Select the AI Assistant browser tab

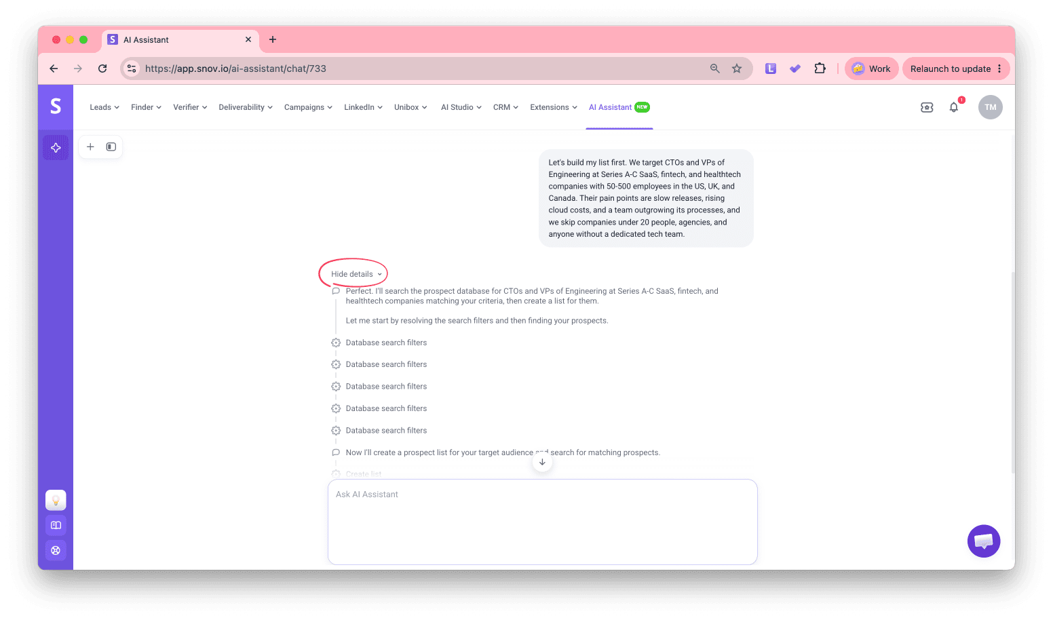[180, 39]
